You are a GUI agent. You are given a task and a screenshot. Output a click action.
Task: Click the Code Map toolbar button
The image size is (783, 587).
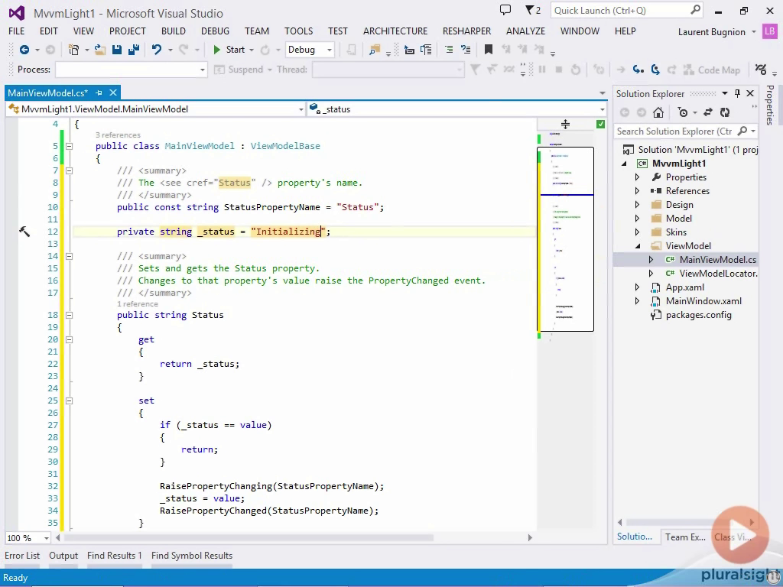click(712, 70)
